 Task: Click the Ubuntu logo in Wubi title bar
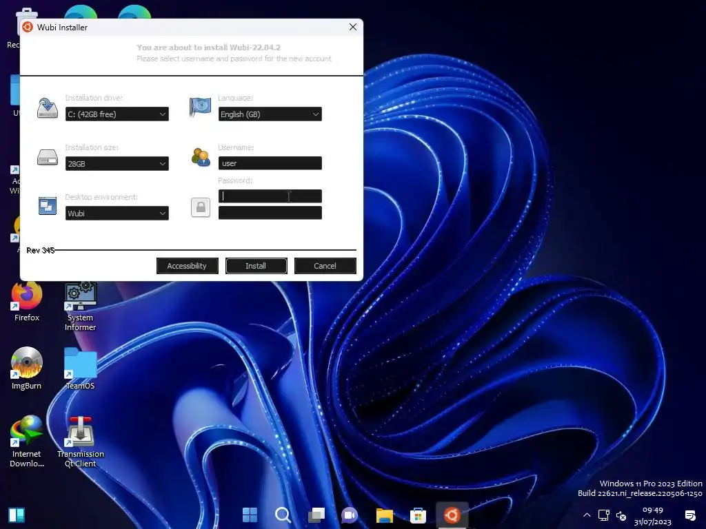pos(28,27)
